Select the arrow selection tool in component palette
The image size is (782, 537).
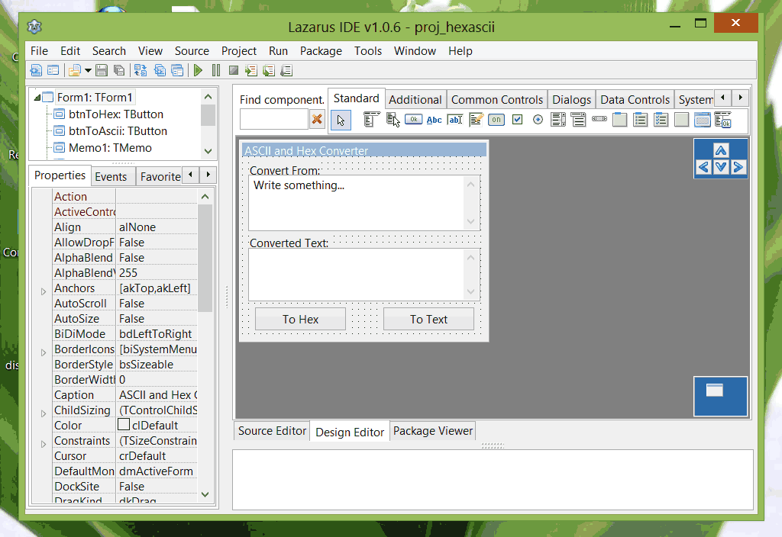point(341,120)
